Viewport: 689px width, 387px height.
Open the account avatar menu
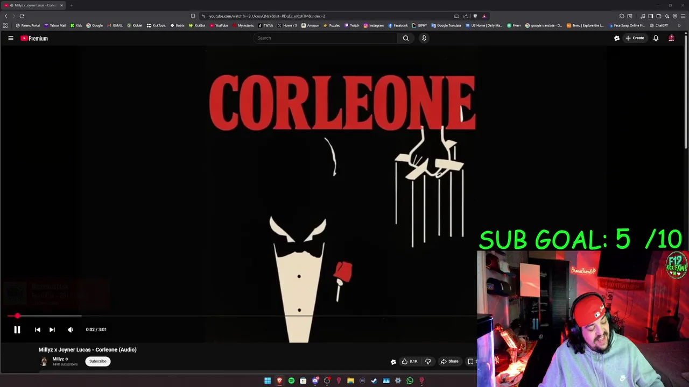[x=671, y=38]
